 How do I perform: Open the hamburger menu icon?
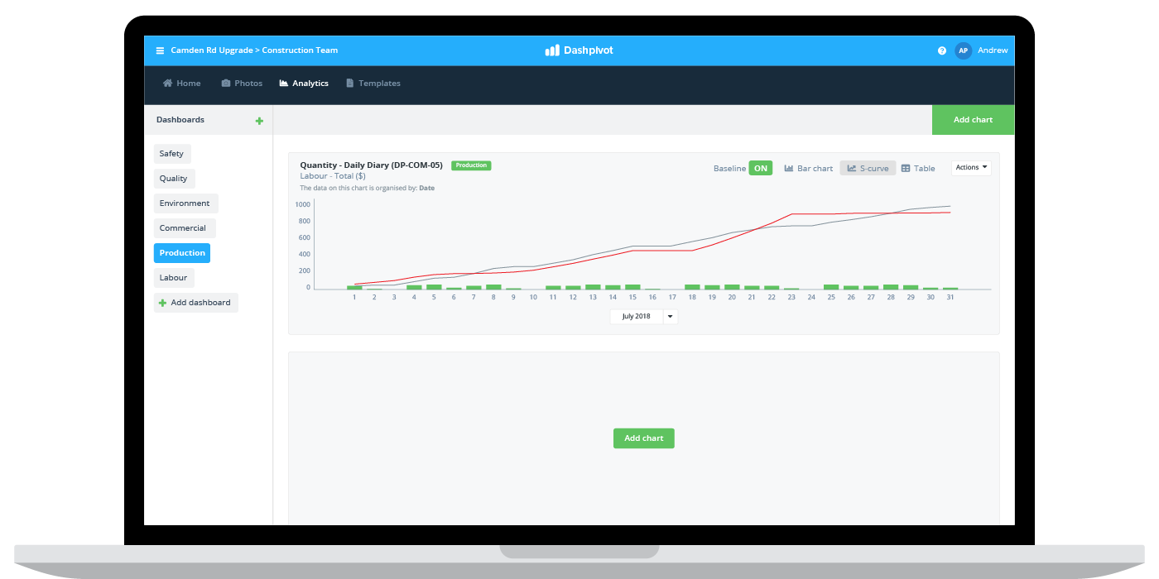(160, 50)
